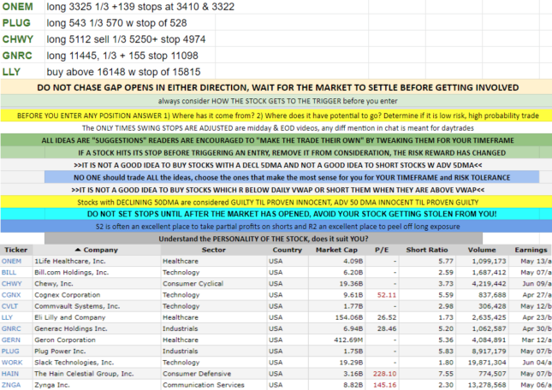Click 'buy above 16148 w stop of 15815'
The image size is (552, 390).
click(123, 72)
